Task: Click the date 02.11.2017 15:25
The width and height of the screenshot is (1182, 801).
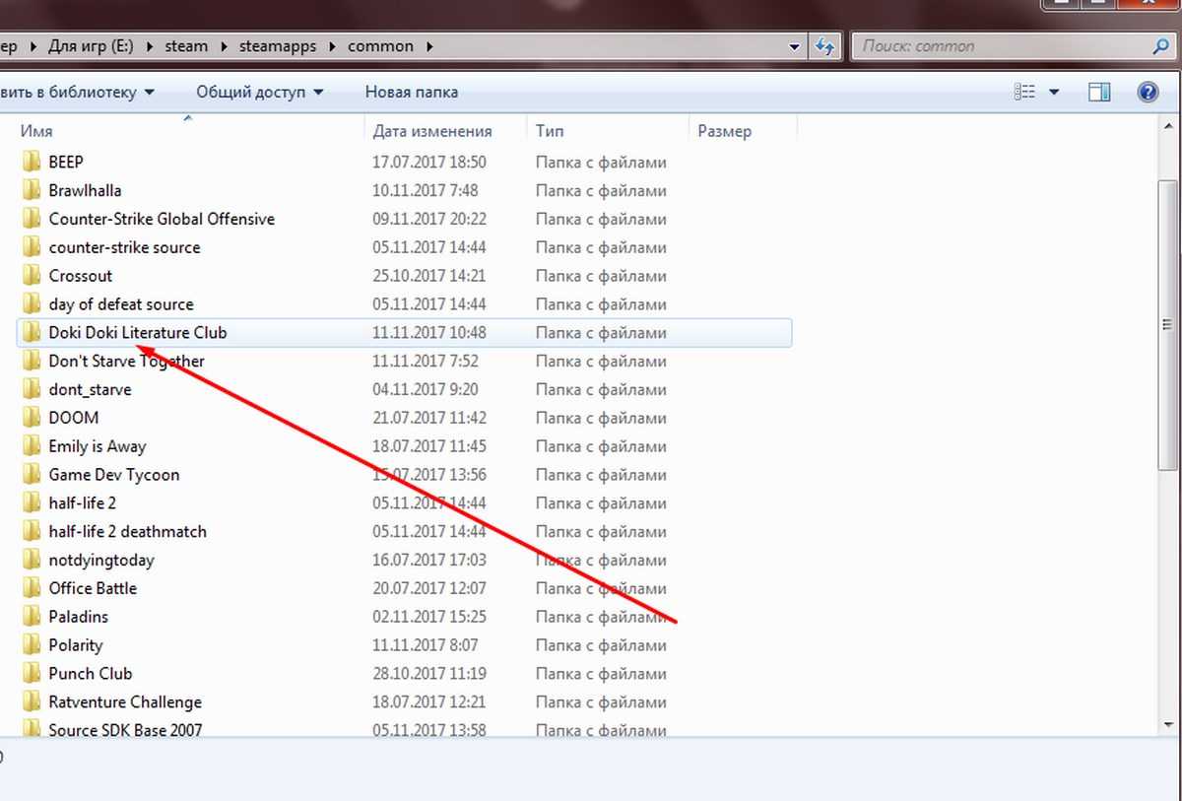Action: click(x=429, y=617)
